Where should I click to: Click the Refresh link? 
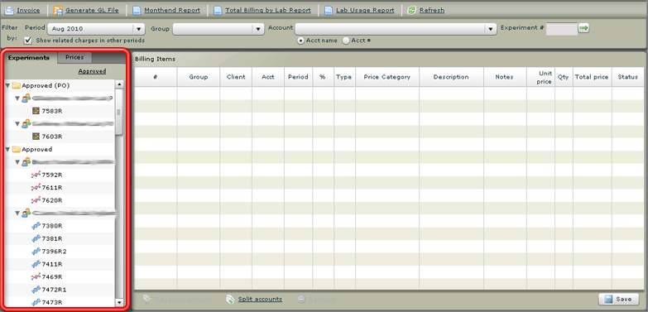(x=432, y=10)
